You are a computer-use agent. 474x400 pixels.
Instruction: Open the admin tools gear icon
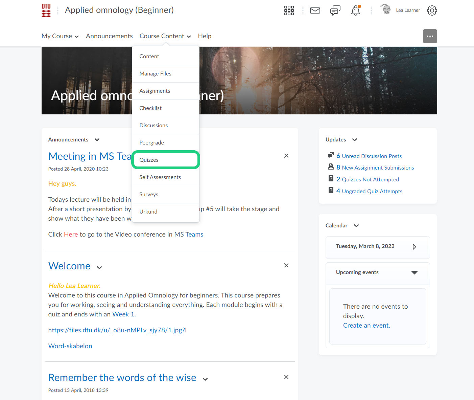tap(432, 10)
